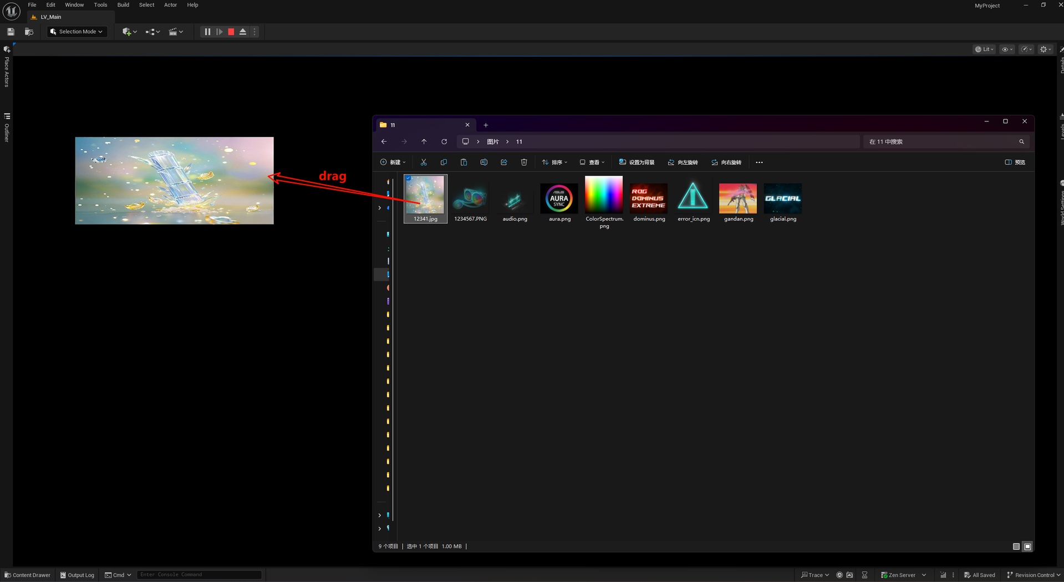This screenshot has width=1064, height=582.
Task: Open the Revision Control dropdown
Action: coord(1034,575)
